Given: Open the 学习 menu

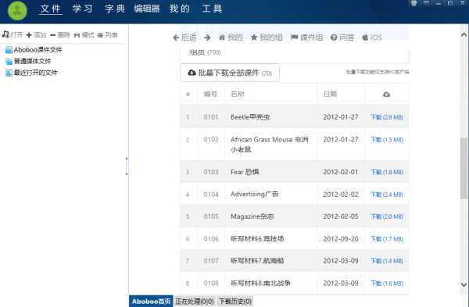Looking at the screenshot, I should point(83,9).
